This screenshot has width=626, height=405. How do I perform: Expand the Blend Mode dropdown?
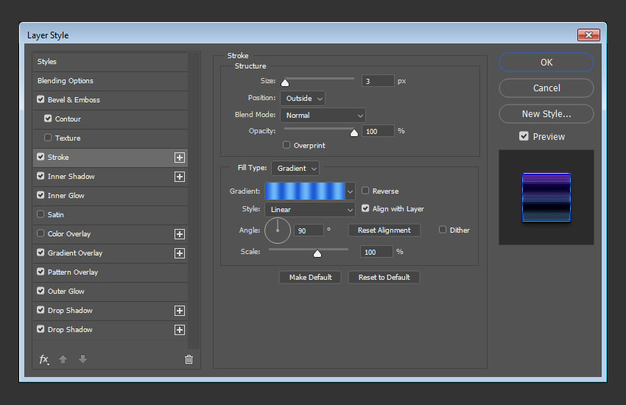click(323, 115)
